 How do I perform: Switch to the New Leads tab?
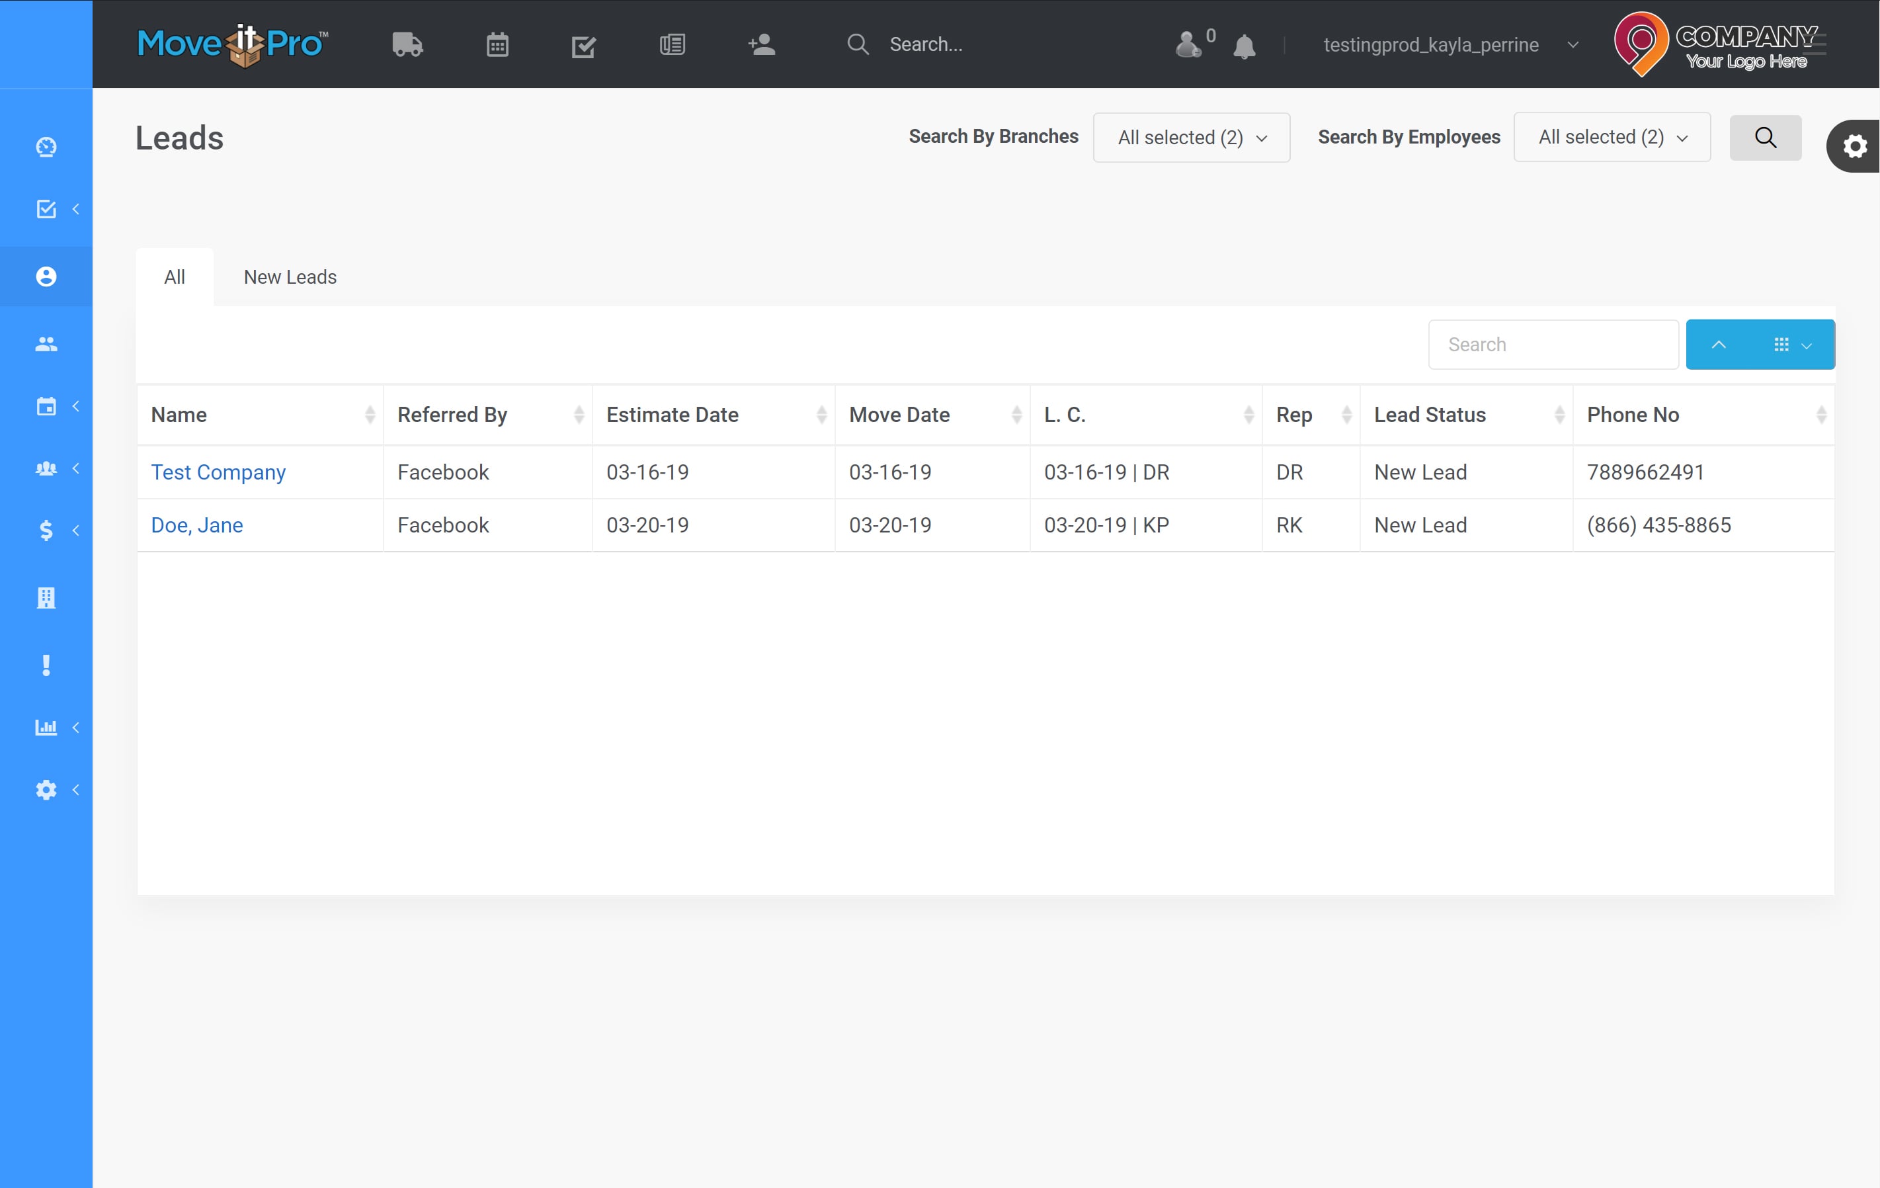(290, 276)
